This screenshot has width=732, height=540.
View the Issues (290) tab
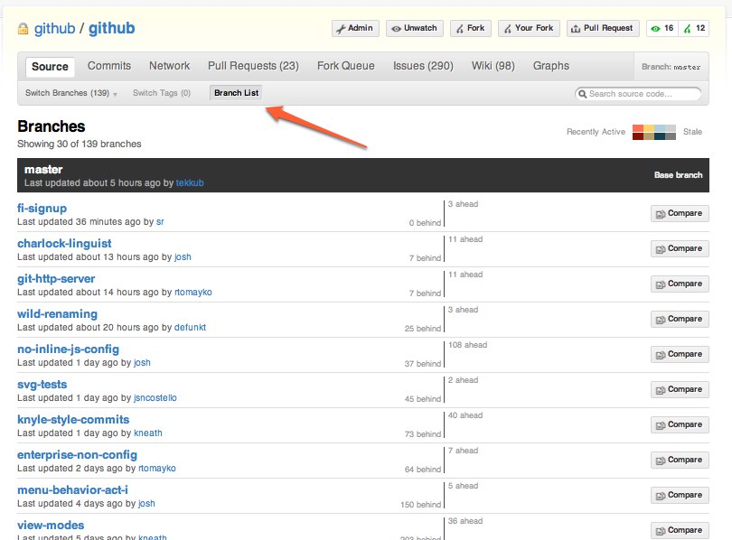coord(423,66)
